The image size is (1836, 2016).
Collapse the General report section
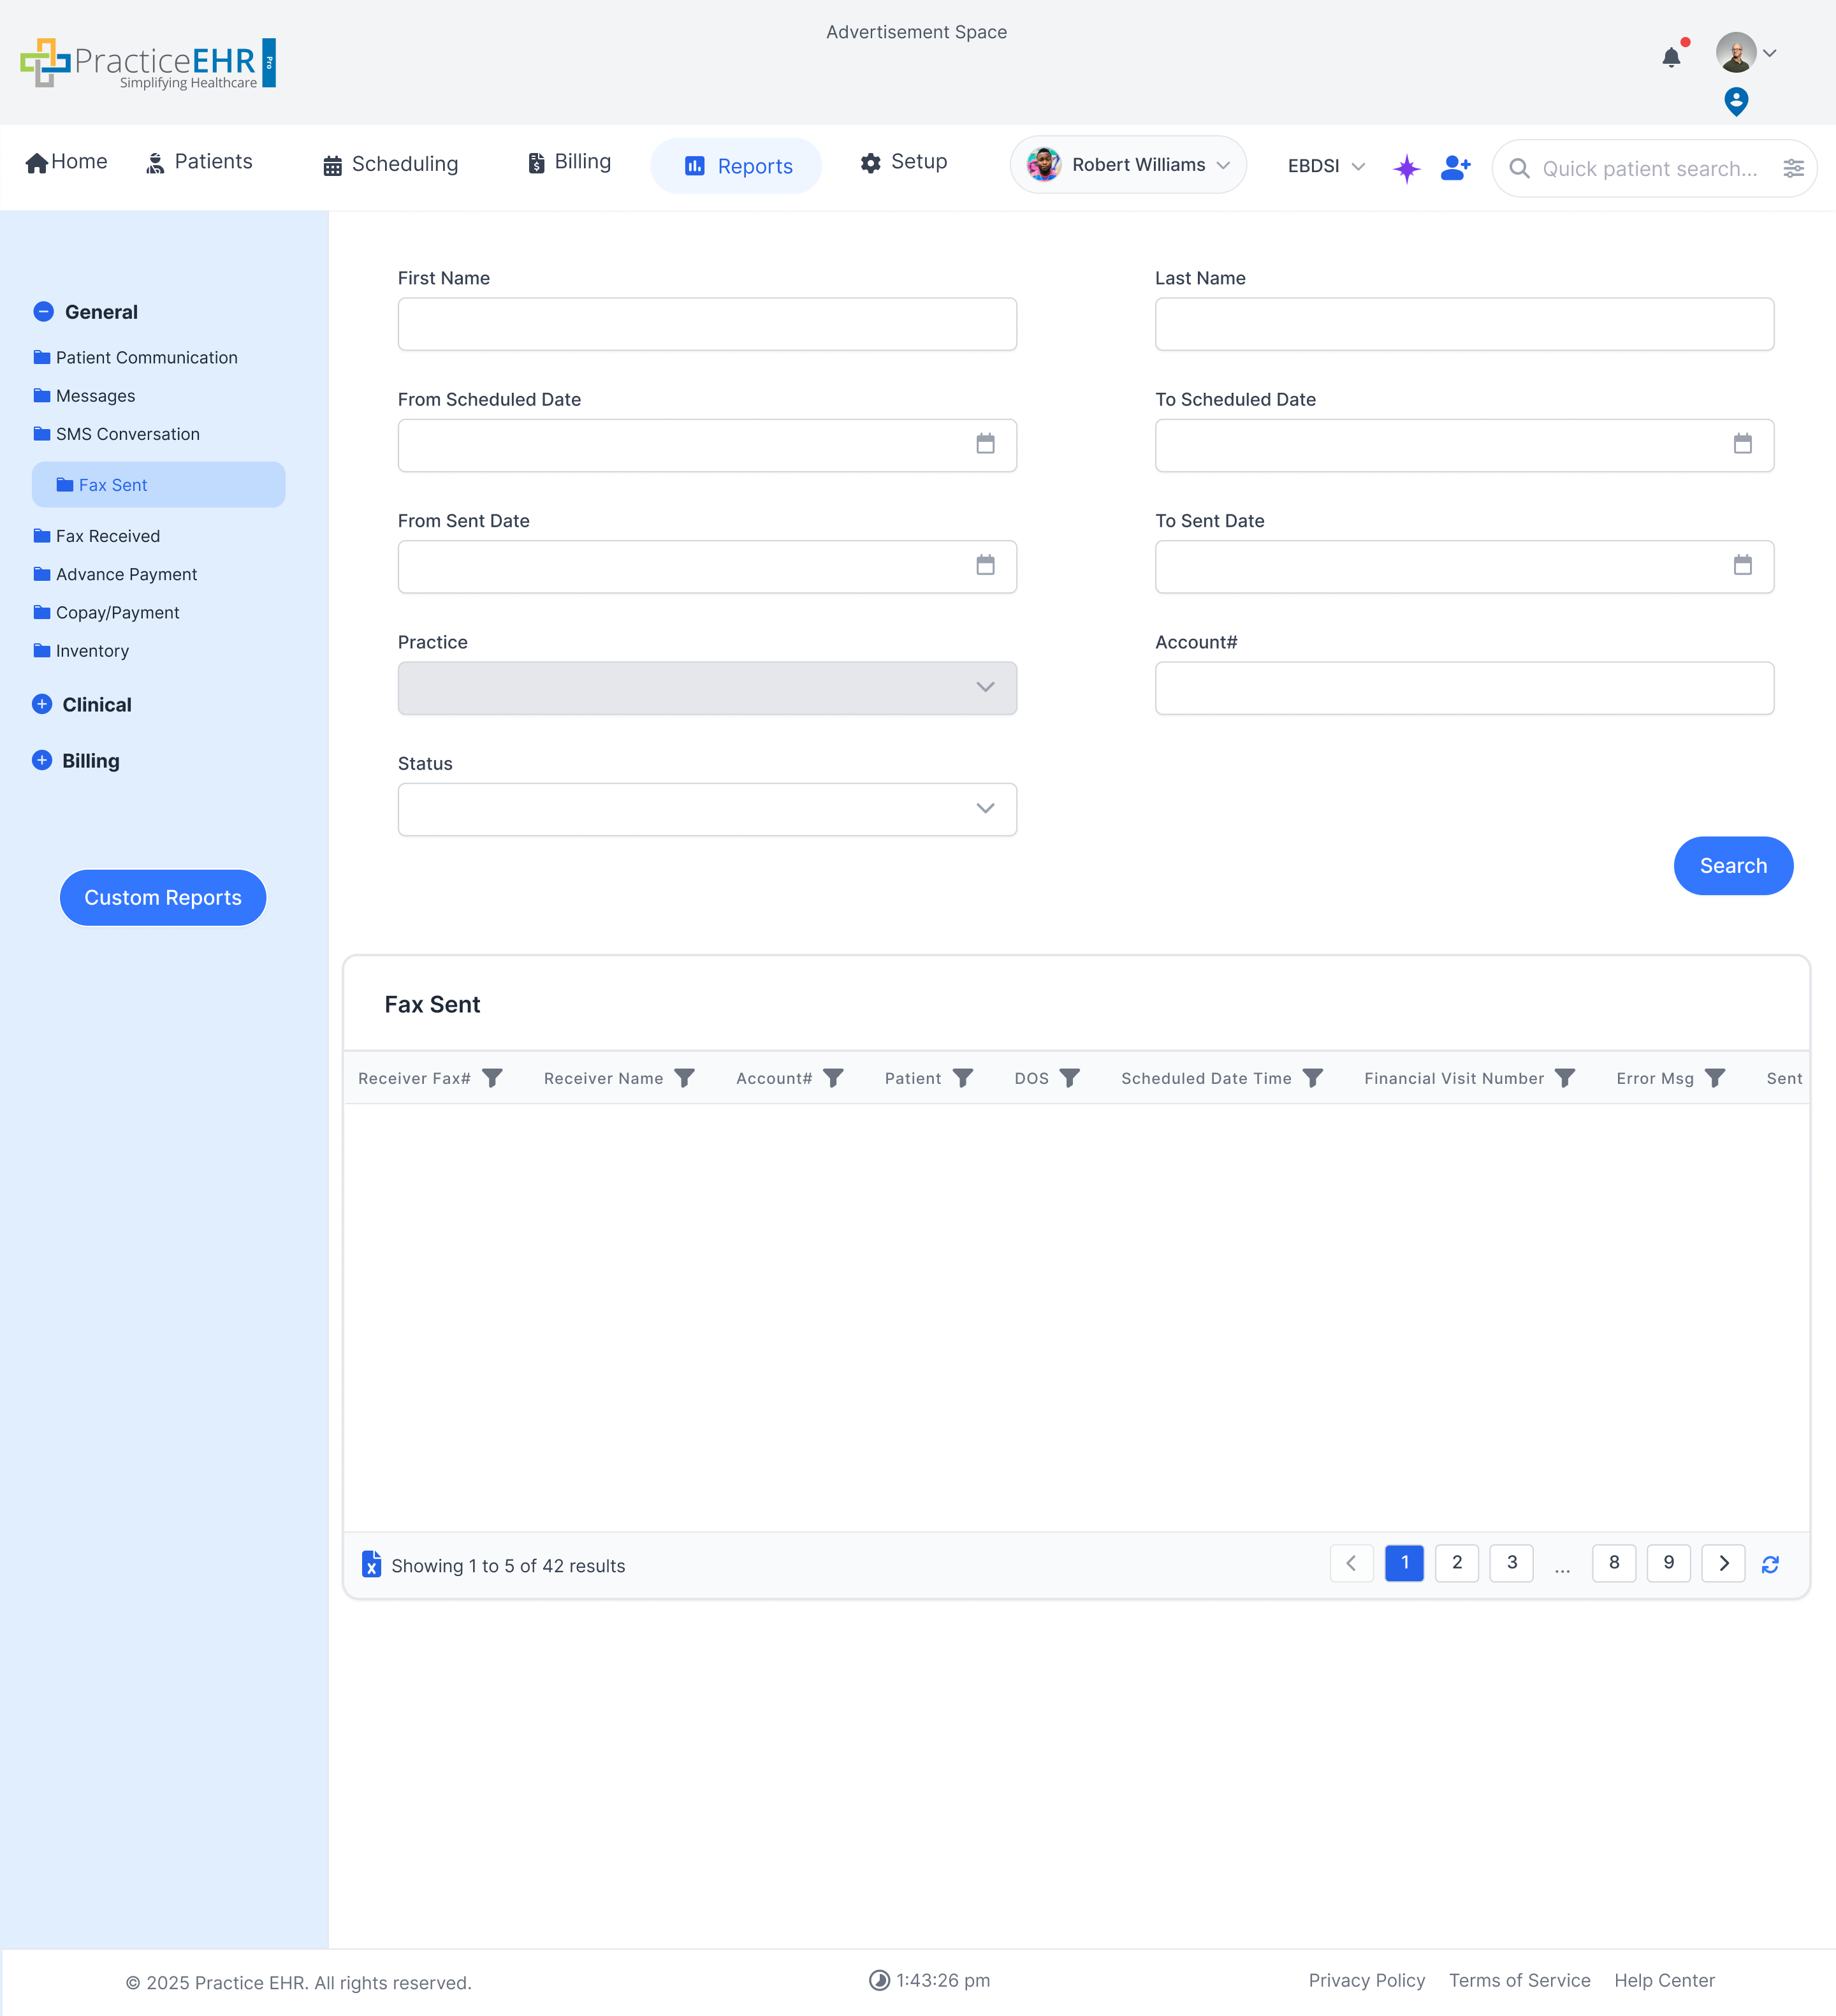(43, 312)
